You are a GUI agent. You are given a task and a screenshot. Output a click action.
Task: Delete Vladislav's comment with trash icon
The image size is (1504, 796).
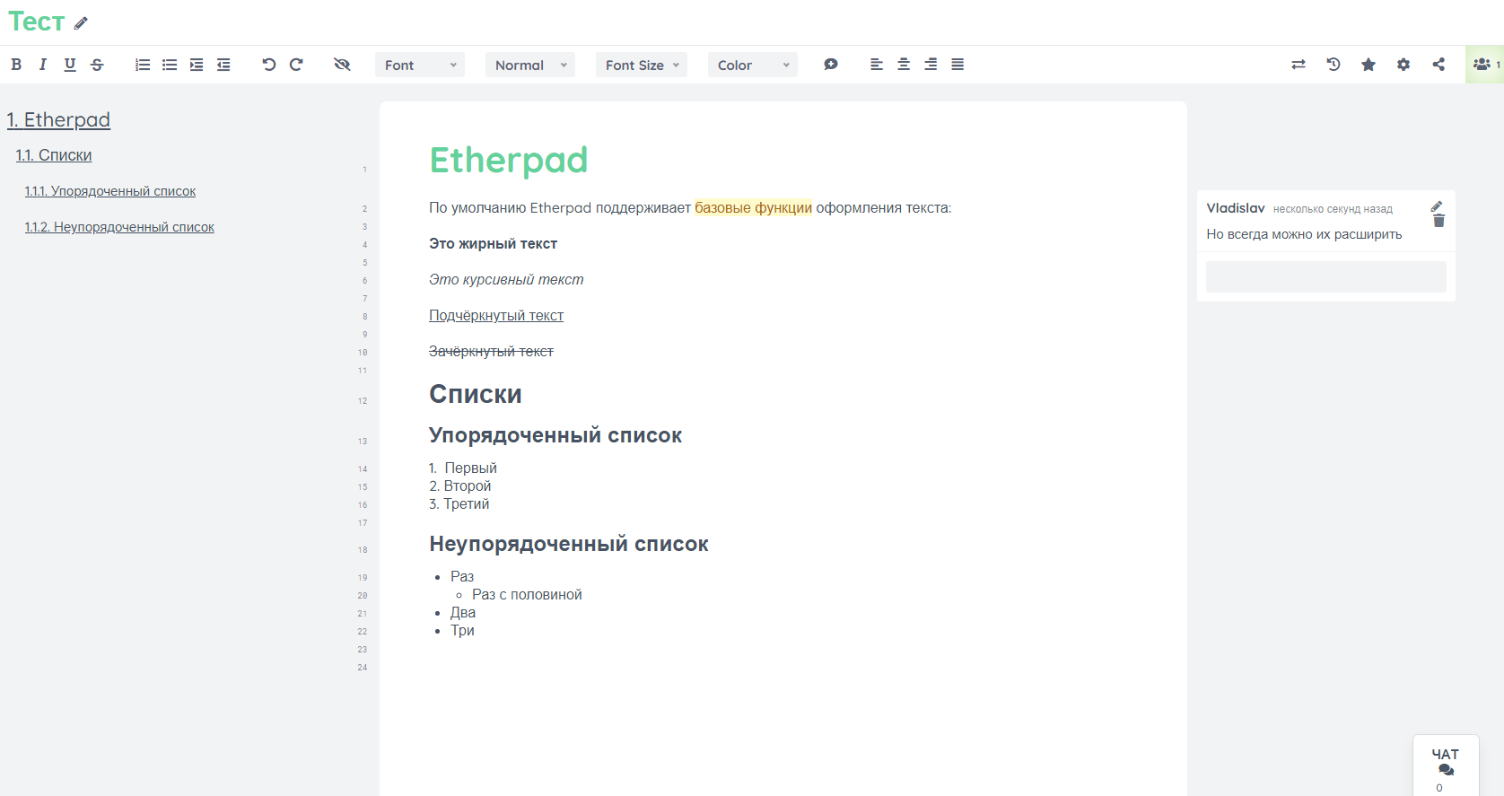click(1438, 221)
